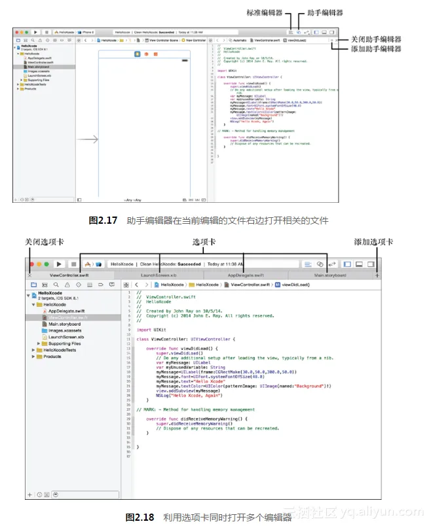Select standard editor in the top Xcode window
The height and width of the screenshot is (526, 431).
[x=291, y=32]
